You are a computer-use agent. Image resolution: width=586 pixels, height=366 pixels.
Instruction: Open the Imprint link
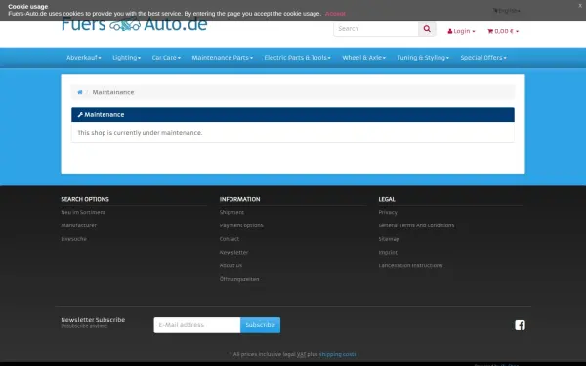pyautogui.click(x=388, y=253)
